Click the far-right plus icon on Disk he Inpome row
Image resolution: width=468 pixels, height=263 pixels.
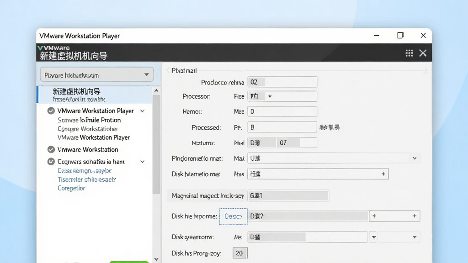coord(414,216)
